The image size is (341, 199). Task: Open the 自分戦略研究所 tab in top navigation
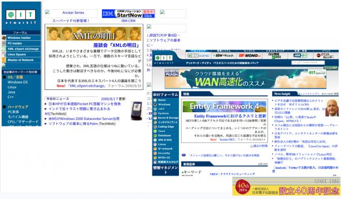coord(275,56)
